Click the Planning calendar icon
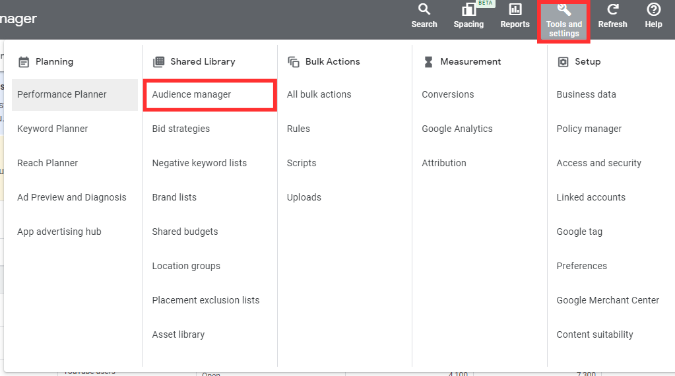The image size is (675, 376). [24, 62]
